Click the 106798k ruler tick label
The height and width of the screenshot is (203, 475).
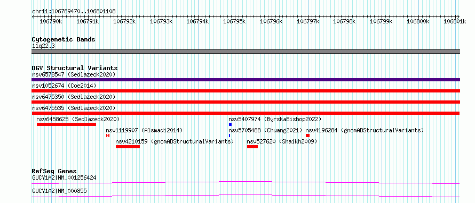click(x=345, y=21)
